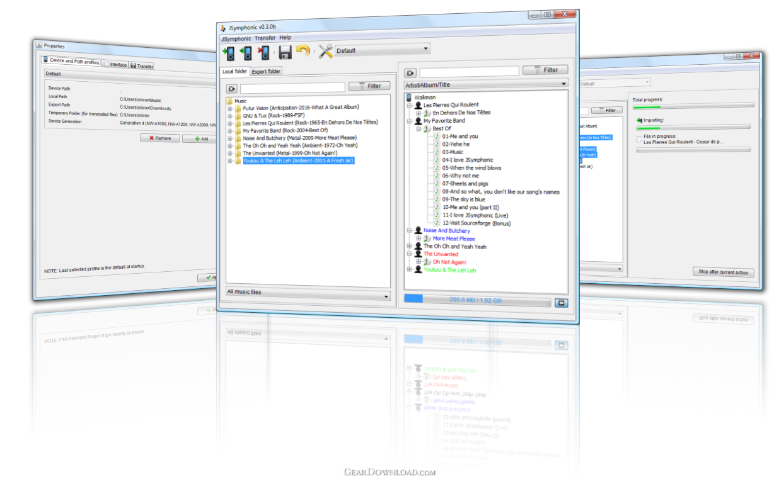Open the Artist/Album/Title sorting dropdown

[x=486, y=84]
